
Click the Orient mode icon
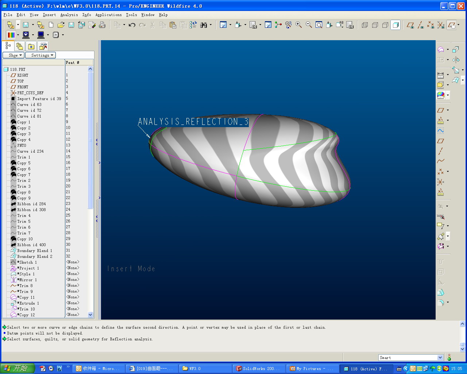pos(289,25)
